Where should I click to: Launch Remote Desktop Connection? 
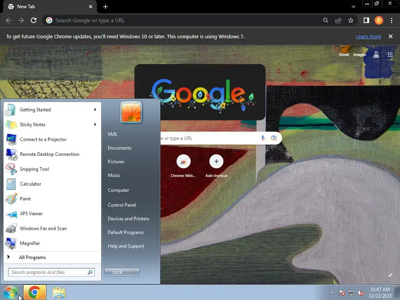pos(52,154)
